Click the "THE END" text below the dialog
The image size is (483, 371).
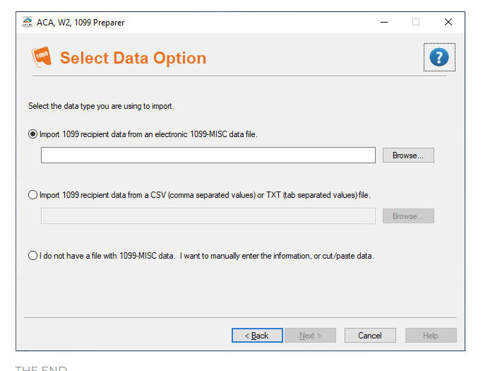tap(41, 367)
